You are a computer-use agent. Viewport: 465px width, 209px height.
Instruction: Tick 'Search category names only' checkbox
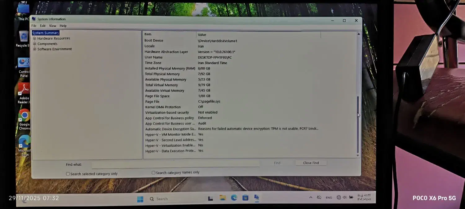pos(153,173)
